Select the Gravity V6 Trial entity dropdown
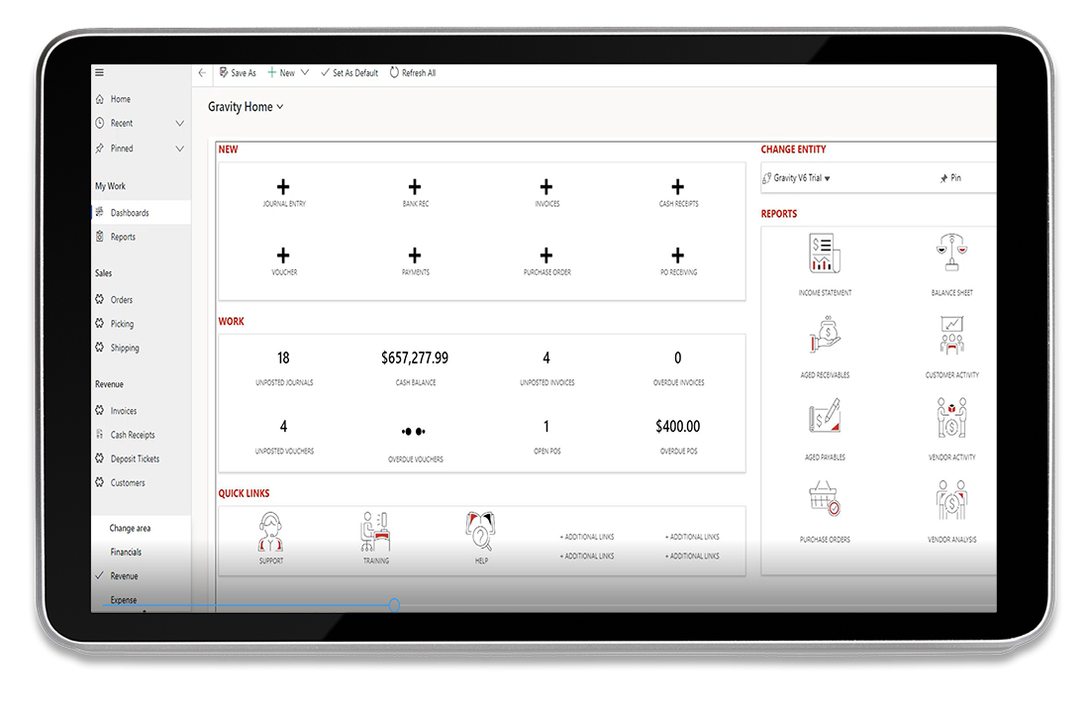 point(796,178)
